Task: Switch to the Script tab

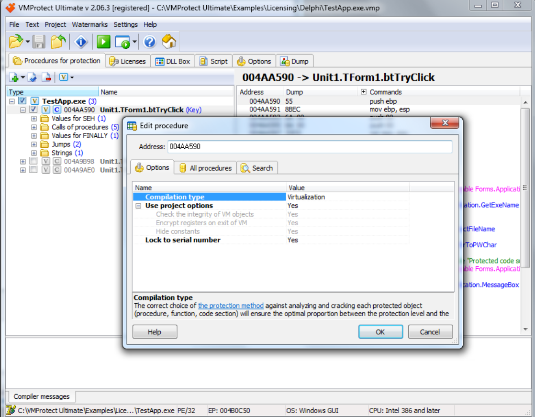Action: click(x=214, y=61)
